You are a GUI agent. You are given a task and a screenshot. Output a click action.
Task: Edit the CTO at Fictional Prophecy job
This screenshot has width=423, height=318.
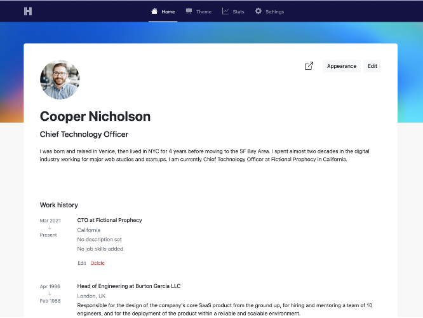82,263
